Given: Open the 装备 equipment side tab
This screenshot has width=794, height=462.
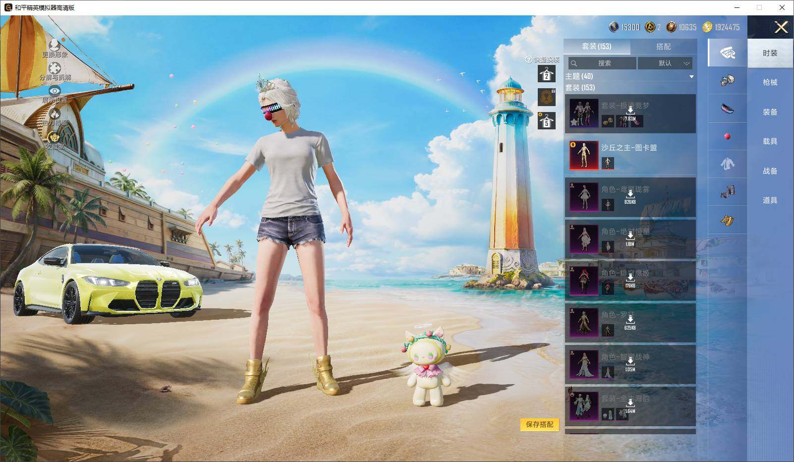Looking at the screenshot, I should (770, 112).
